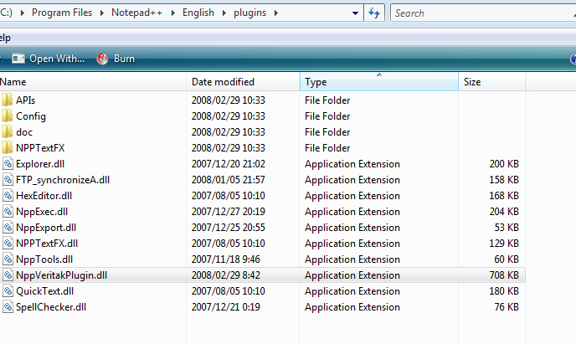Open the address bar history dropdown
The height and width of the screenshot is (344, 576).
(x=355, y=13)
